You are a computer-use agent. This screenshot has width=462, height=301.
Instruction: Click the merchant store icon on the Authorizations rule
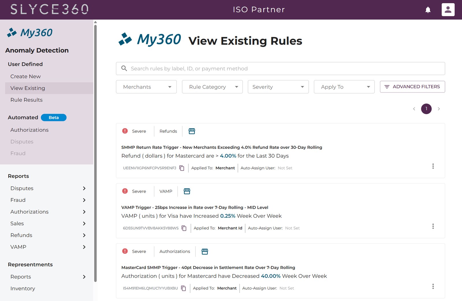pos(205,251)
